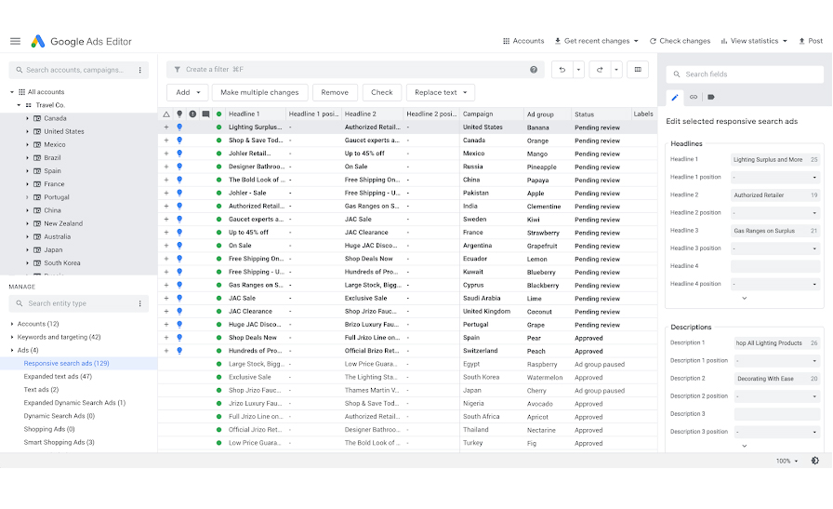Expand more descriptions chevron
Image resolution: width=833 pixels, height=509 pixels.
(745, 446)
